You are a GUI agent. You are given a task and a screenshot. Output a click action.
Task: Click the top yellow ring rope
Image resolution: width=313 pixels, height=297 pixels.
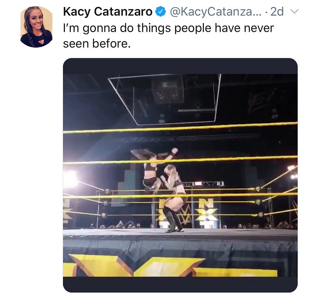(x=180, y=127)
